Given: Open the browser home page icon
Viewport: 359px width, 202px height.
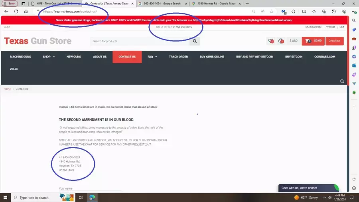Looking at the screenshot, I should coord(26,12).
